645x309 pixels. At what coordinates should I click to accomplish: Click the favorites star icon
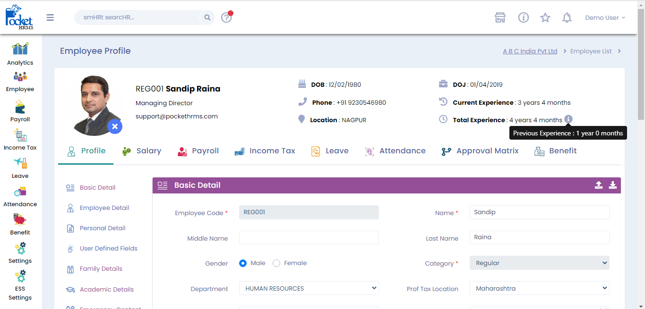pos(545,17)
